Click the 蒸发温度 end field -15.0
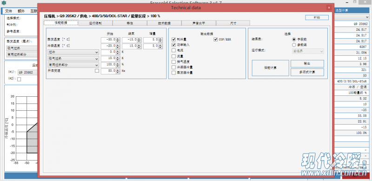Viewport: 372px width, 181px height. click(130, 40)
